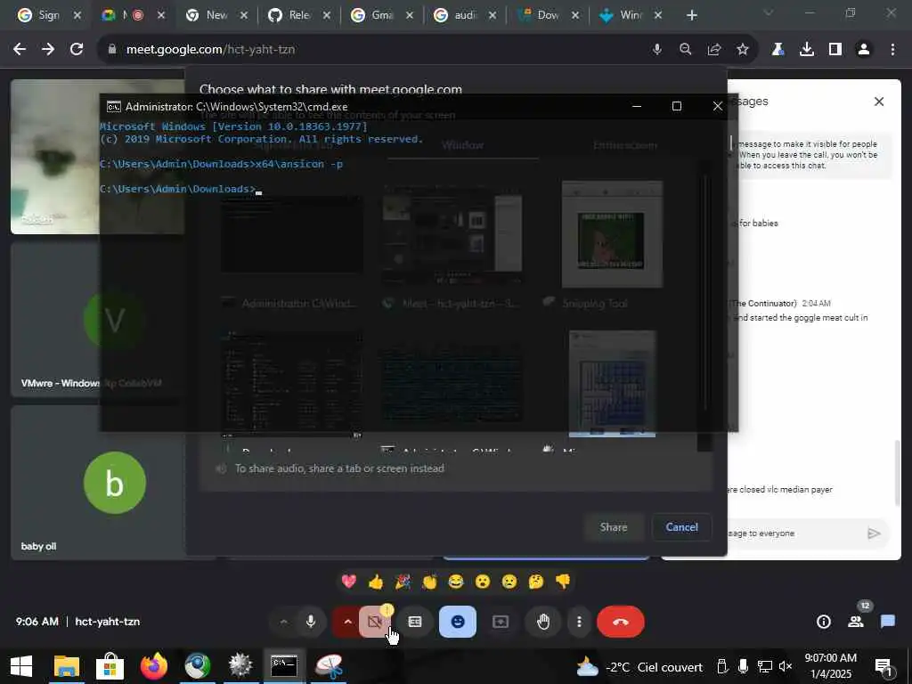The height and width of the screenshot is (684, 912).
Task: Open meeting details info icon
Action: (x=824, y=622)
